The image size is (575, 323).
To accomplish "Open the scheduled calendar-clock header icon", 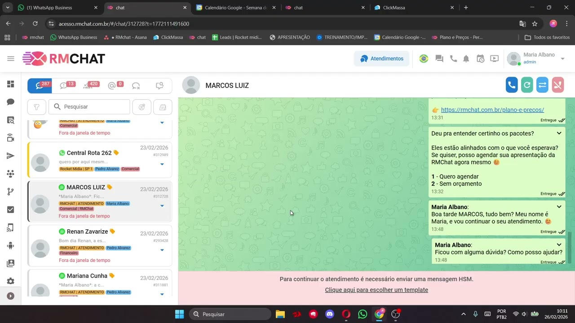I will pyautogui.click(x=480, y=59).
